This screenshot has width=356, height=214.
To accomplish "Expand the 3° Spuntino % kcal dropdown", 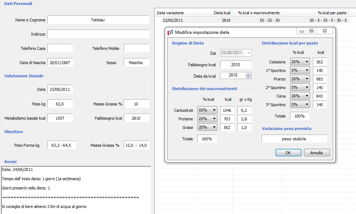I will [x=300, y=104].
